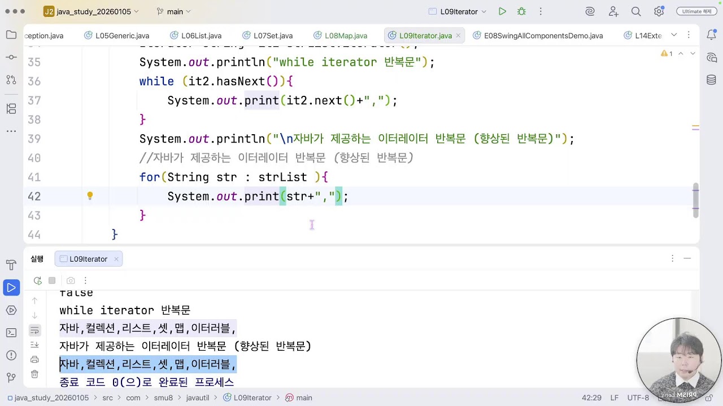Click the smu8 breadcrumb
Image resolution: width=723 pixels, height=406 pixels.
163,398
